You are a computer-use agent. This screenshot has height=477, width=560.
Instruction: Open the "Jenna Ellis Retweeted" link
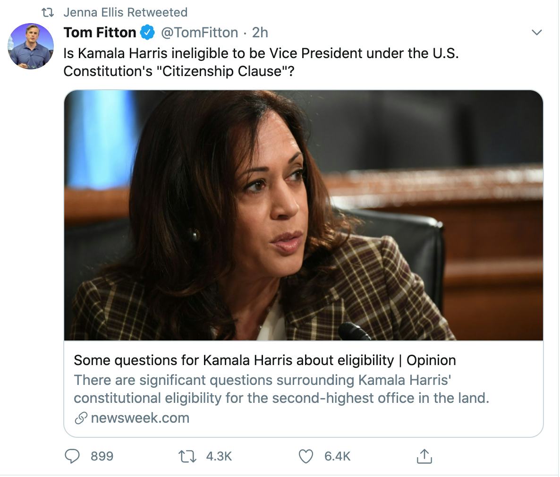[126, 12]
